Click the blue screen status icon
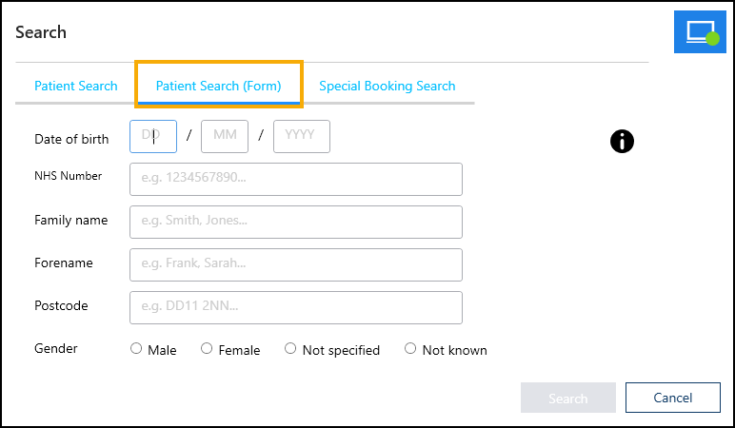735x428 pixels. click(700, 32)
